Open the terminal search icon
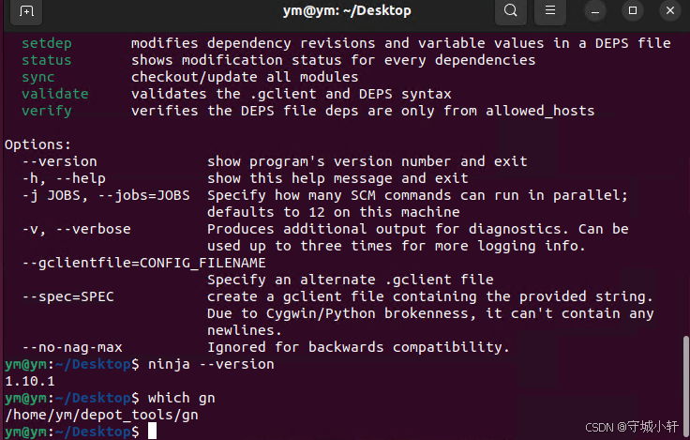Image resolution: width=690 pixels, height=440 pixels. [x=510, y=10]
